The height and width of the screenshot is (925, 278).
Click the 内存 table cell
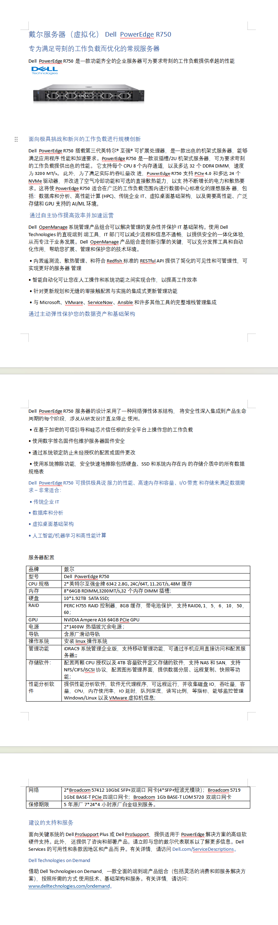click(x=44, y=591)
